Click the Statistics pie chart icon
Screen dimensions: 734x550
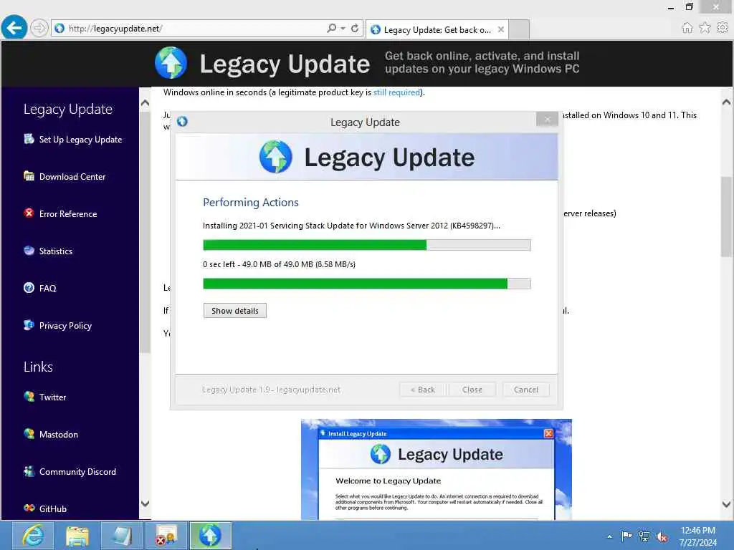(x=29, y=250)
